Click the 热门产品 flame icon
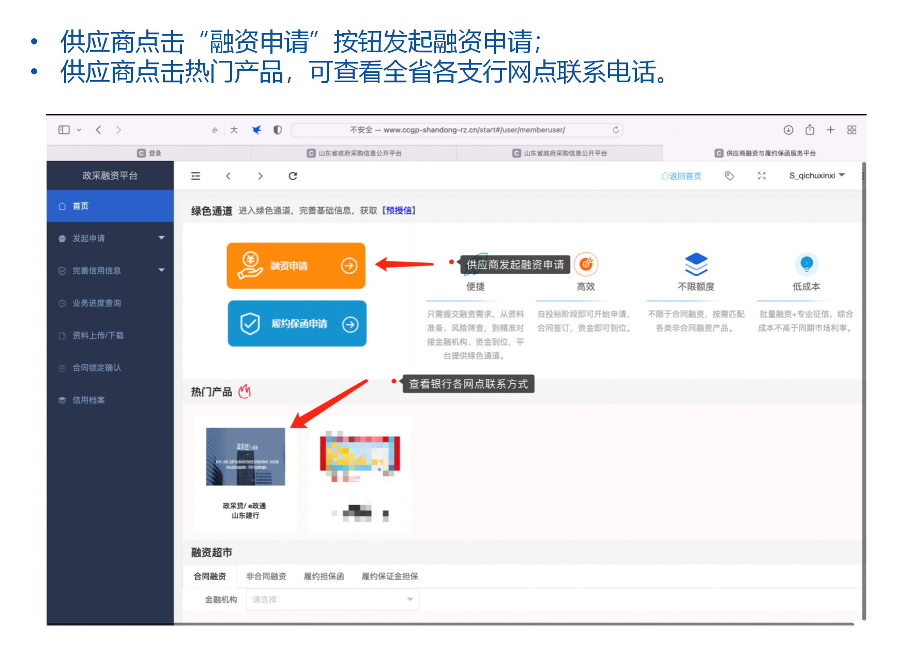Viewport: 911px width, 657px height. click(245, 392)
